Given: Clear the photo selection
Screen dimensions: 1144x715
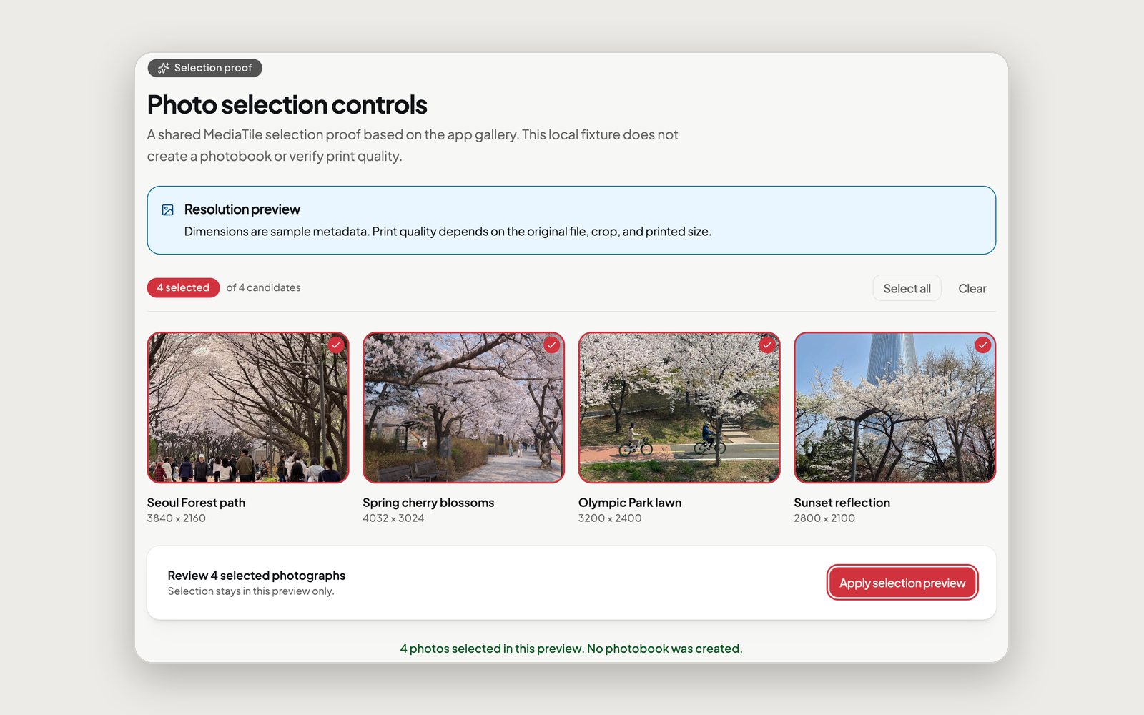Looking at the screenshot, I should pos(972,288).
